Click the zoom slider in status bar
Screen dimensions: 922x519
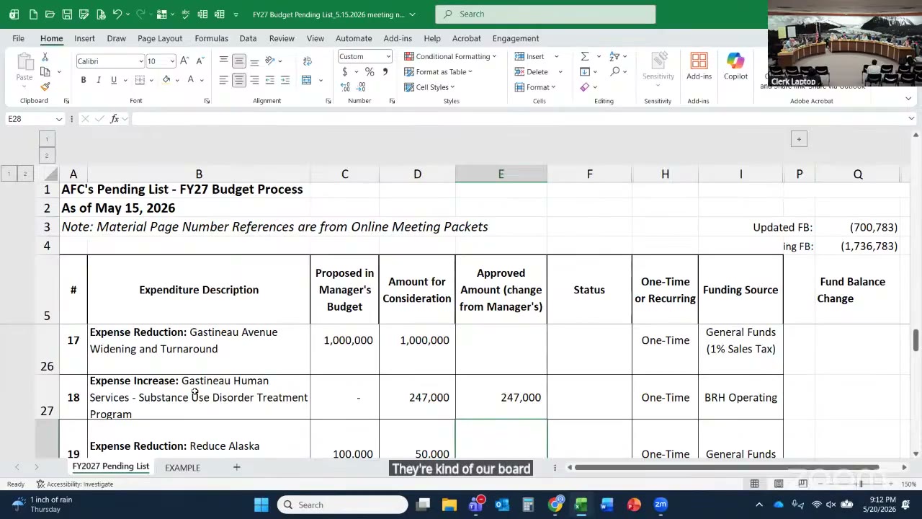(x=861, y=484)
